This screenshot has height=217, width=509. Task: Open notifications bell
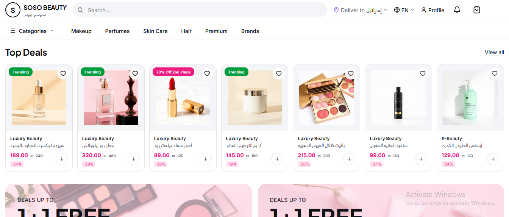tap(457, 10)
